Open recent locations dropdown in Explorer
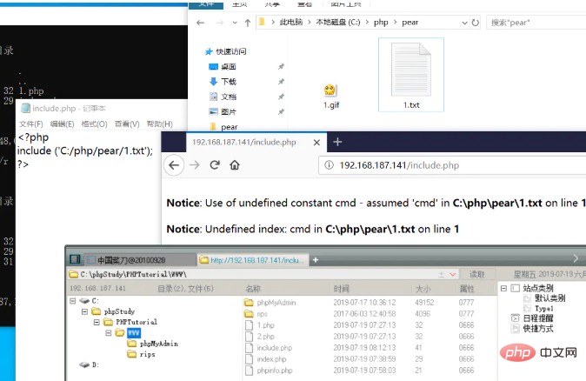This screenshot has height=381, width=586. 235,23
